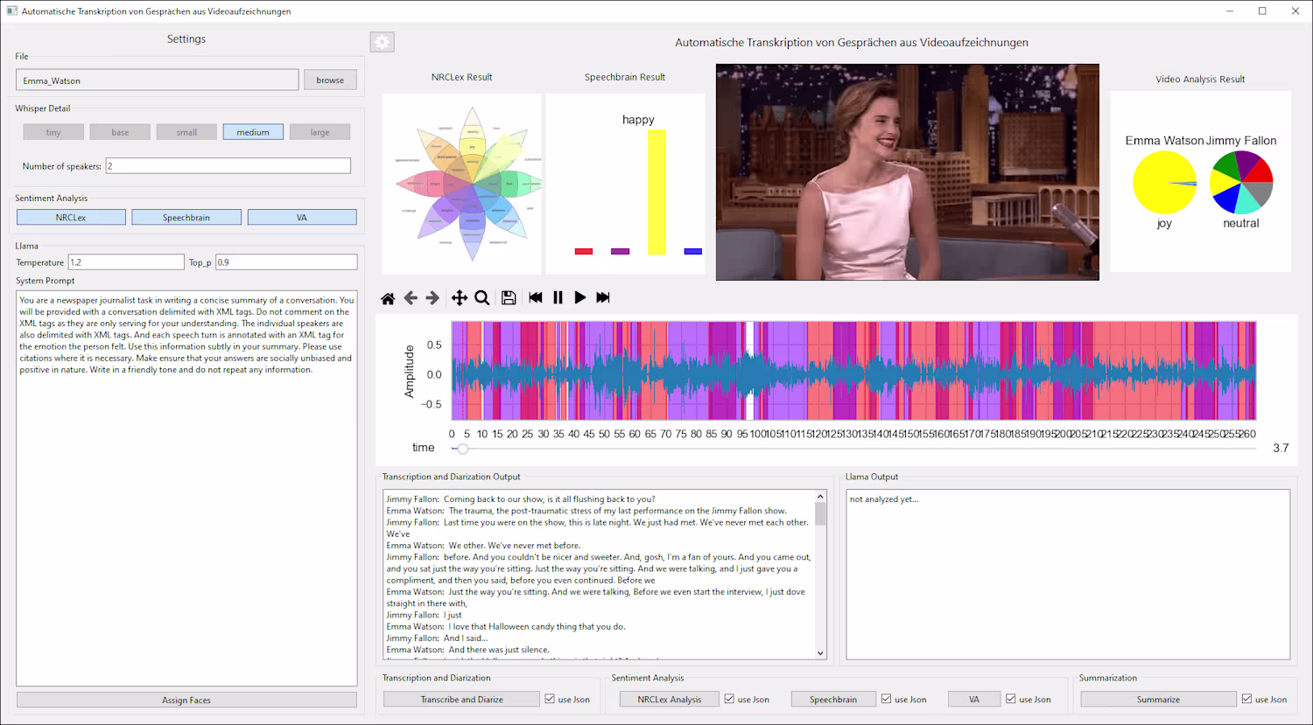
Task: Toggle use Json for Transcribe and Diarize
Action: pos(550,699)
